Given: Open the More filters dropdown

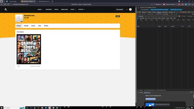Looking at the screenshot, I should point(190,16).
